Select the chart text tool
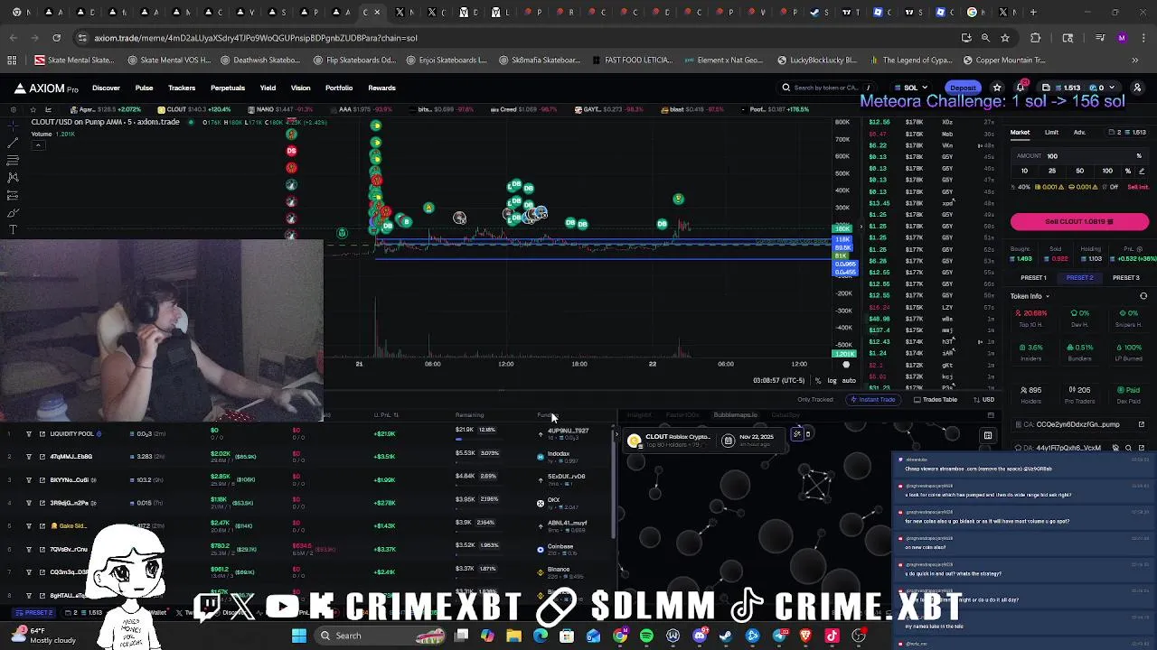Viewport: 1157px width, 650px height. [13, 229]
